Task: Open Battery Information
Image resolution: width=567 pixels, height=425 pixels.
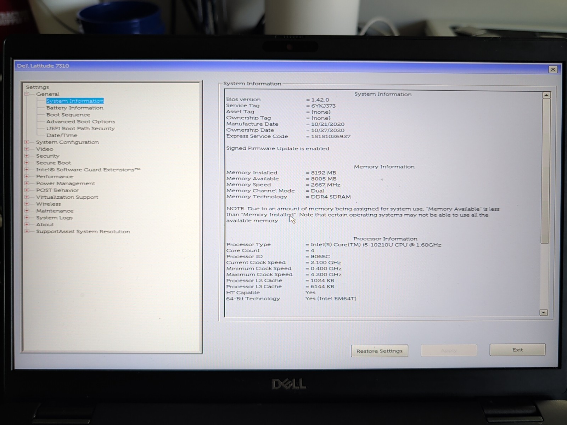Action: click(75, 108)
